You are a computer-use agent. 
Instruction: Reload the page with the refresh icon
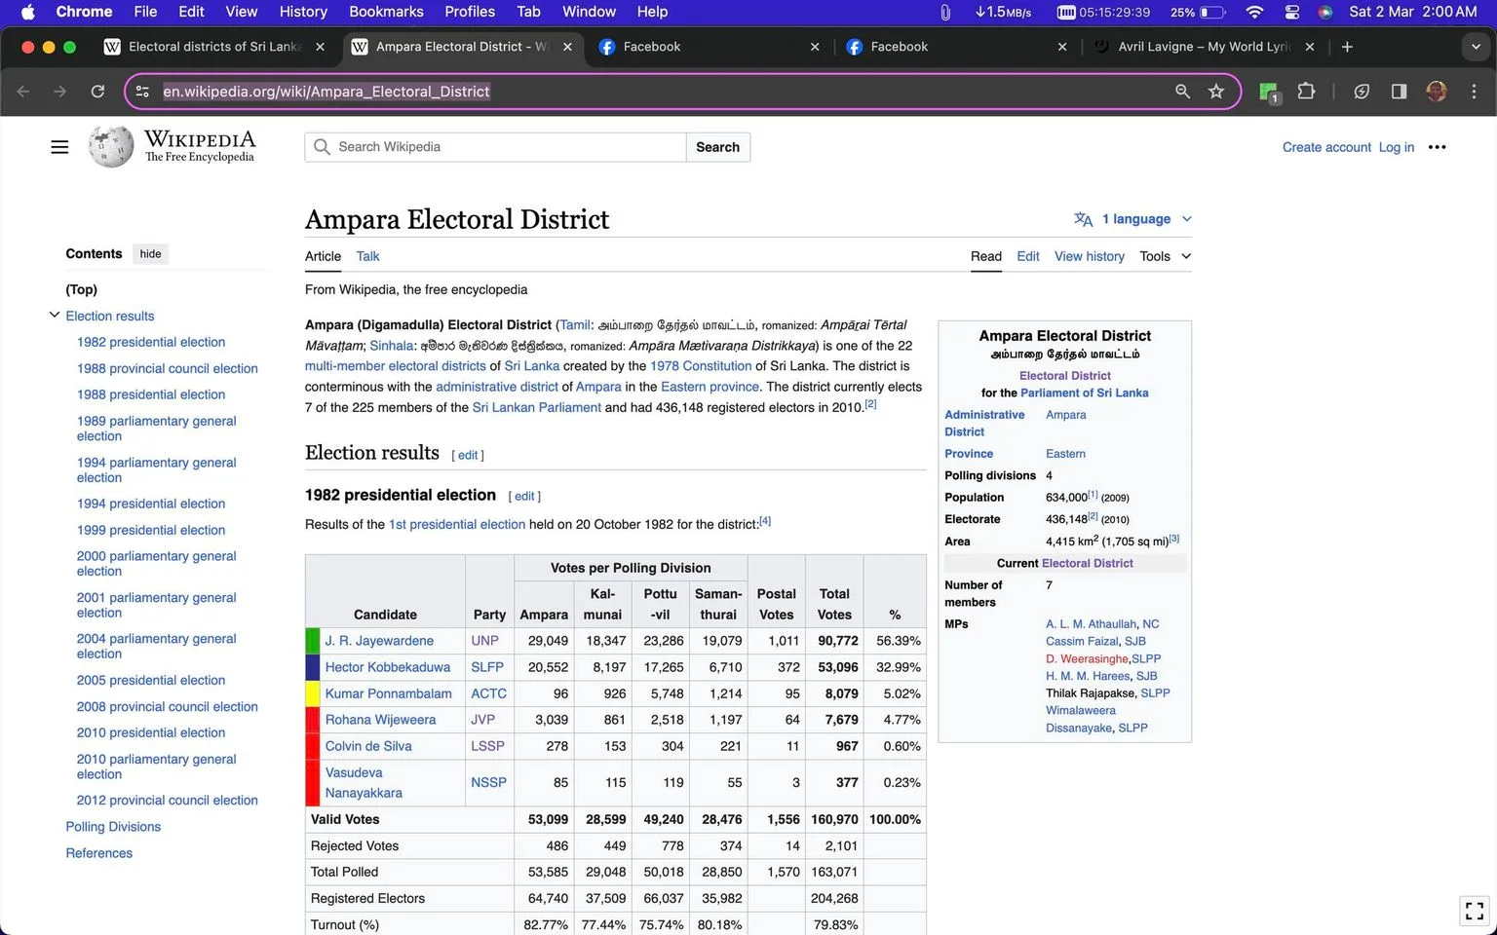[x=97, y=92]
